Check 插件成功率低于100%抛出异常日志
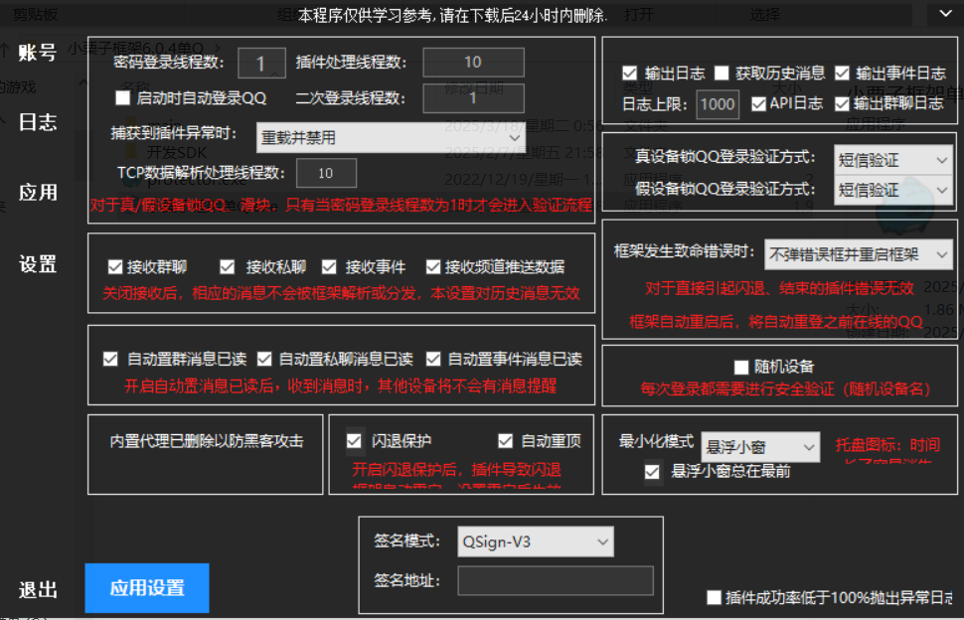The width and height of the screenshot is (964, 620). 714,597
